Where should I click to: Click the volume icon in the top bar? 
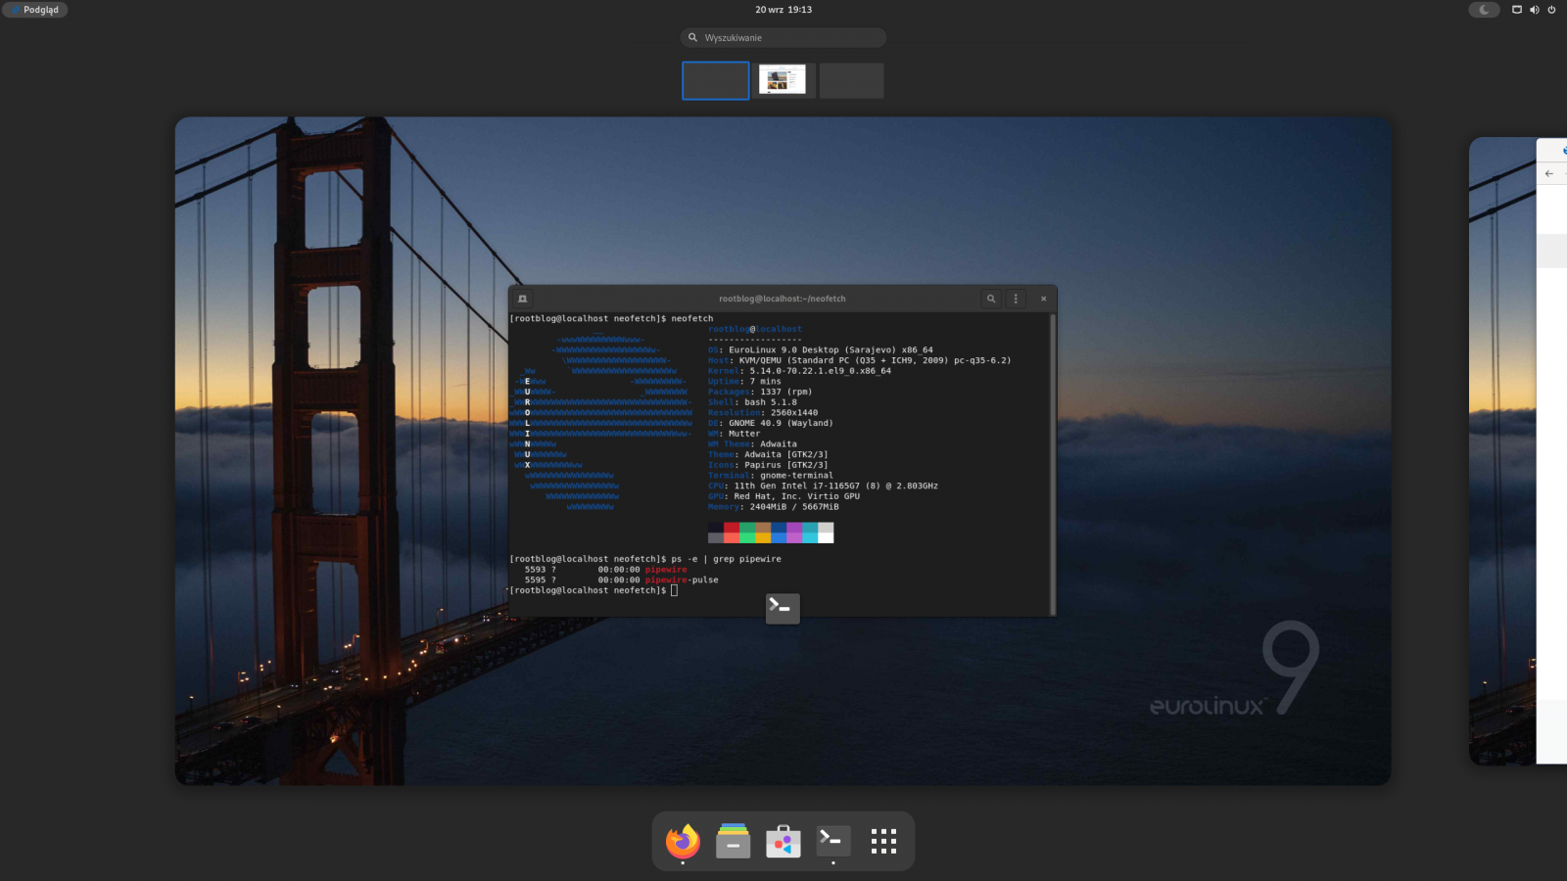pos(1535,10)
